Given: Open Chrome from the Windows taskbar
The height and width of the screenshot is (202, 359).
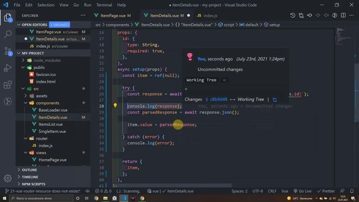Looking at the screenshot, I should 96,198.
